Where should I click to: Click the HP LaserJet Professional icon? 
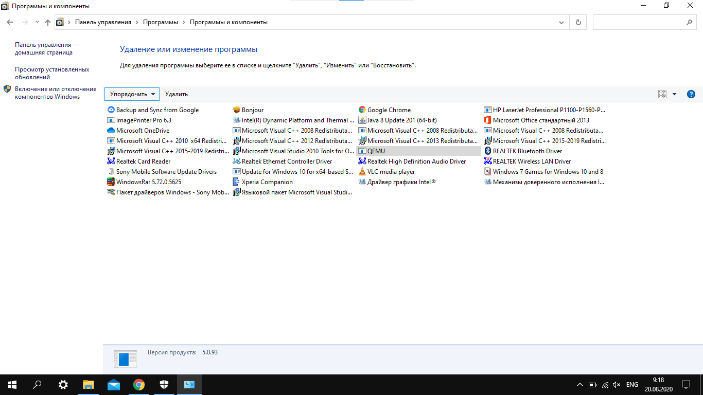pos(488,110)
